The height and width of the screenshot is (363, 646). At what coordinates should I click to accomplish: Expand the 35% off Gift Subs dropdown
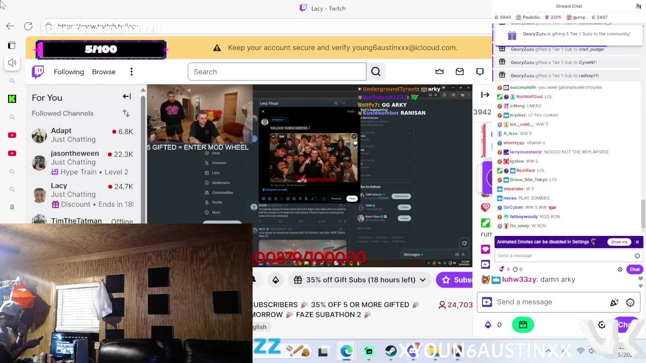click(360, 280)
